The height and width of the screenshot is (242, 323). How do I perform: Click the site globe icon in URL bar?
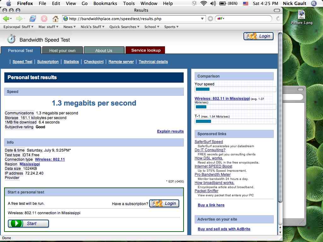coord(66,19)
